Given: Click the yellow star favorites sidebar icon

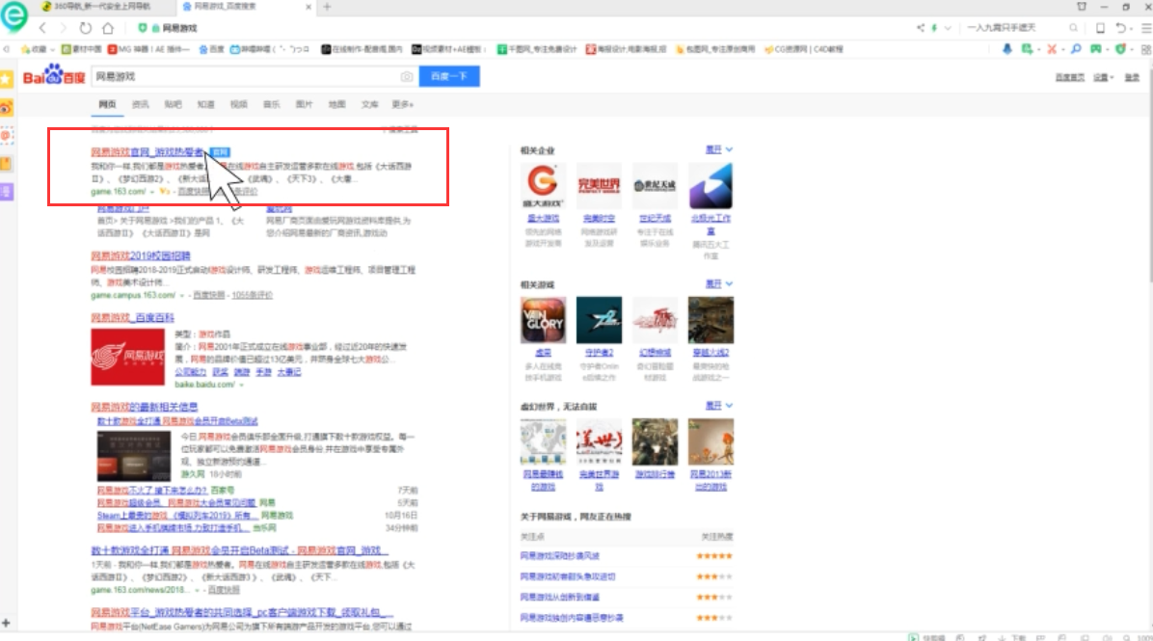Looking at the screenshot, I should tap(7, 79).
